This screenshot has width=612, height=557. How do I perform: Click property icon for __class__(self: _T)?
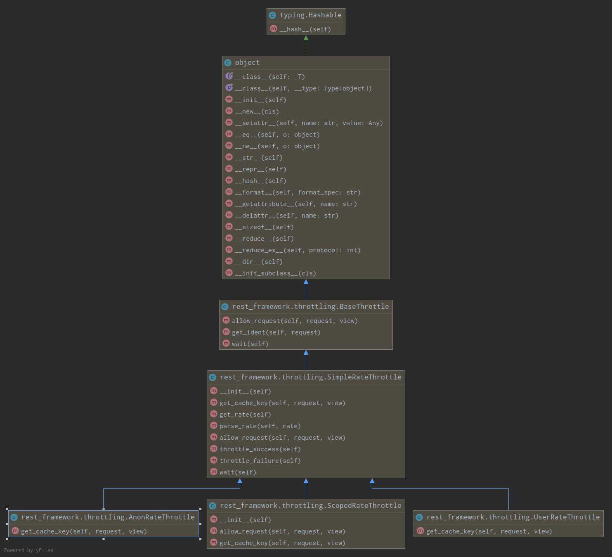tap(229, 76)
